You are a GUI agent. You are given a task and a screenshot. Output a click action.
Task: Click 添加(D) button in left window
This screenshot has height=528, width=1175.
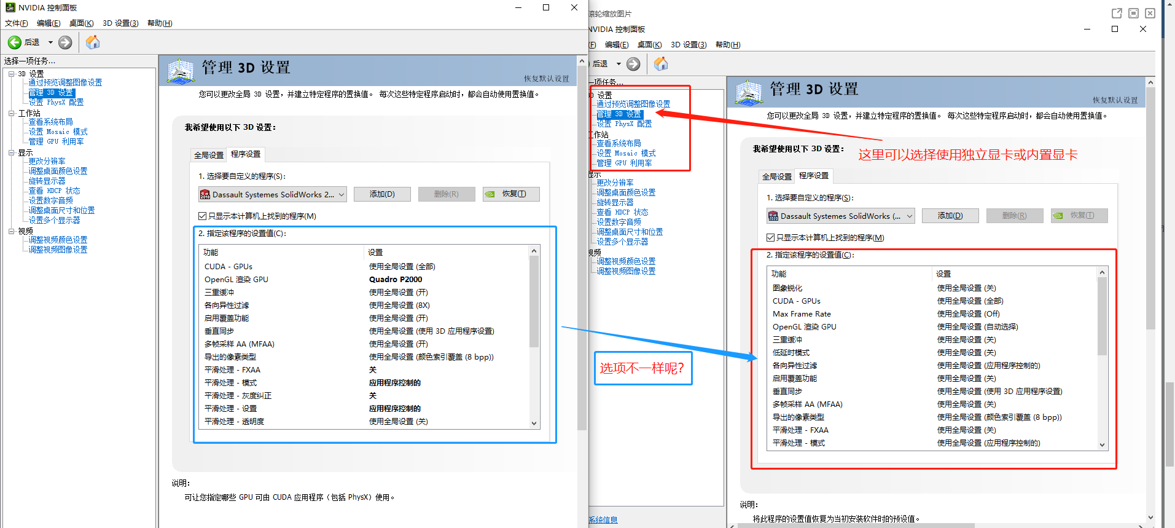(x=382, y=194)
